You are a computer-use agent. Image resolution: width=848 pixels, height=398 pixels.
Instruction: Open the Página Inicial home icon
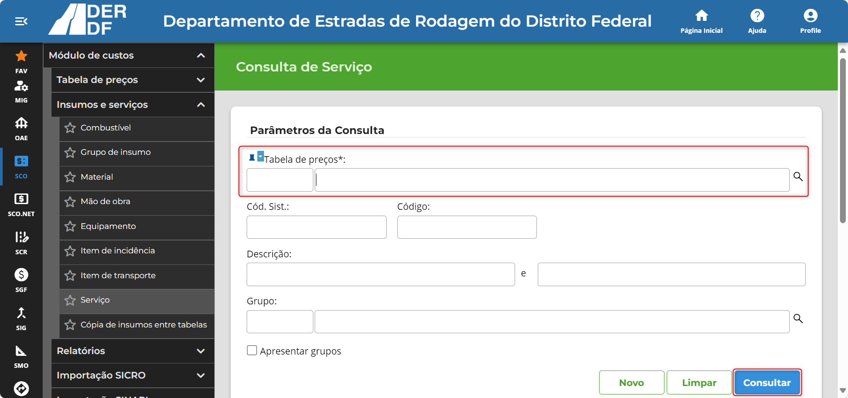coord(701,16)
